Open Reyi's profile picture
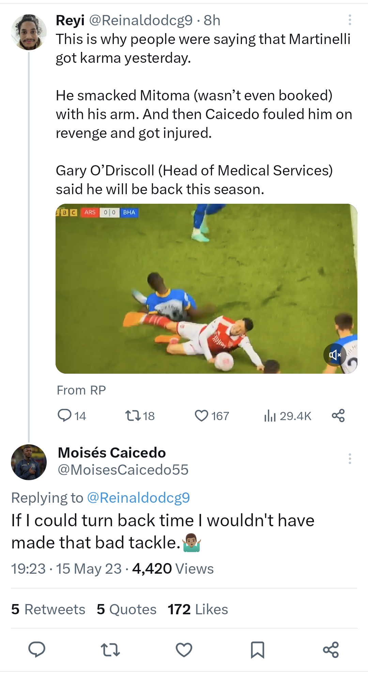This screenshot has width=368, height=673. pos(29,32)
